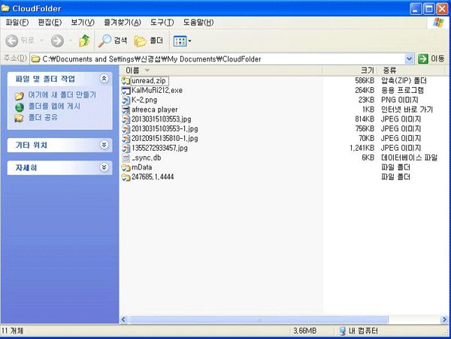451x339 pixels.
Task: Select the unread.zip file icon
Action: click(x=126, y=81)
